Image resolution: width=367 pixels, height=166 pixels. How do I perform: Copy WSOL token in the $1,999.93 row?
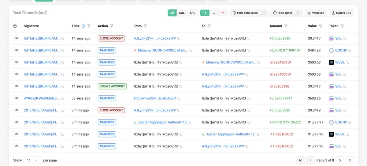(347, 134)
